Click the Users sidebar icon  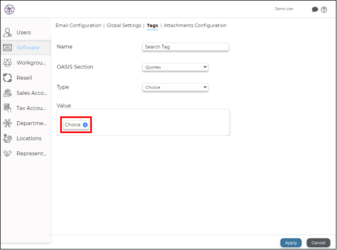point(8,32)
